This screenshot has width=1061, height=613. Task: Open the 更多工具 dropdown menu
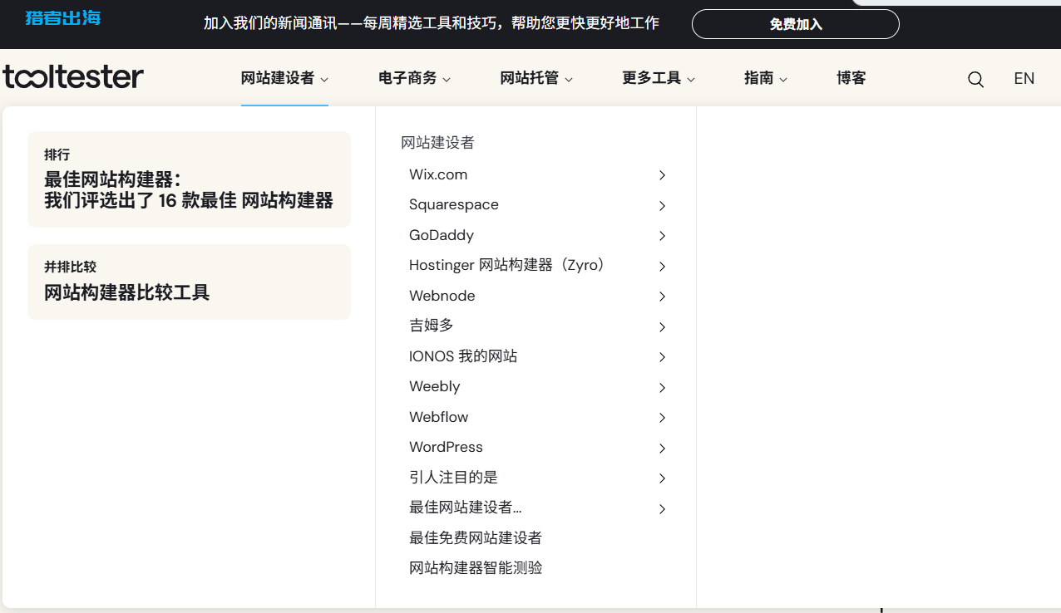point(658,78)
